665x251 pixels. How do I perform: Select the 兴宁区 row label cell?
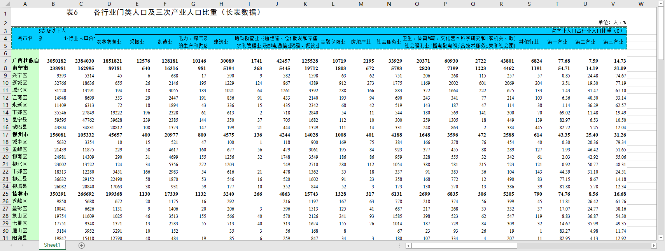coord(25,75)
